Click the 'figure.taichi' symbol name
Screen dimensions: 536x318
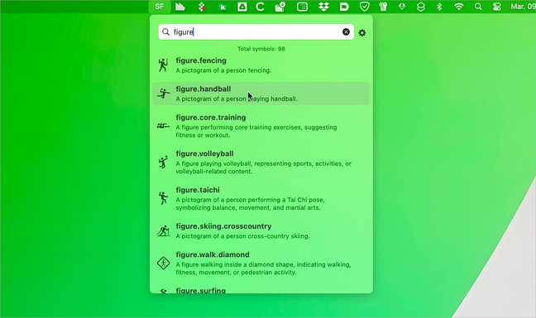click(198, 190)
